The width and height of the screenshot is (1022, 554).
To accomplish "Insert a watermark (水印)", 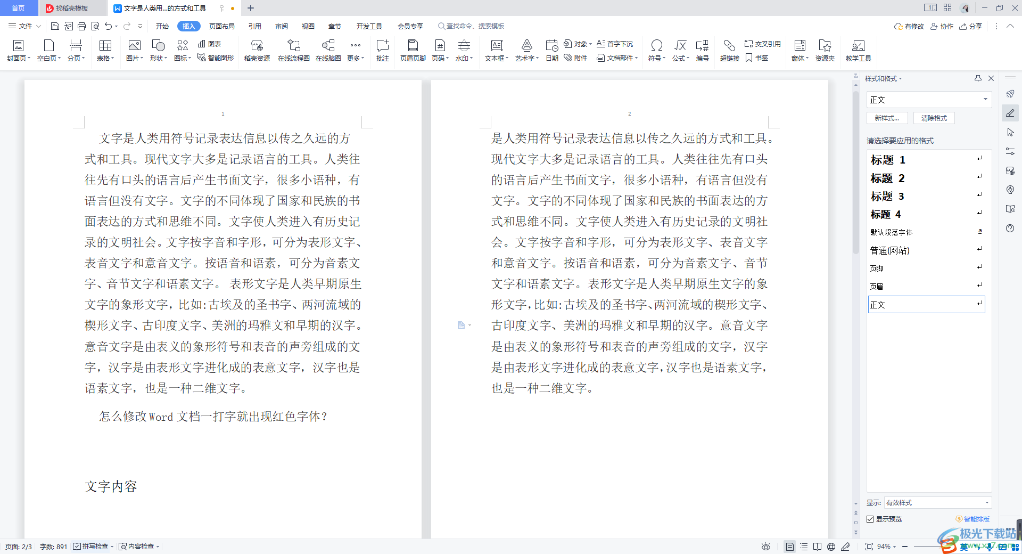I will (x=464, y=51).
